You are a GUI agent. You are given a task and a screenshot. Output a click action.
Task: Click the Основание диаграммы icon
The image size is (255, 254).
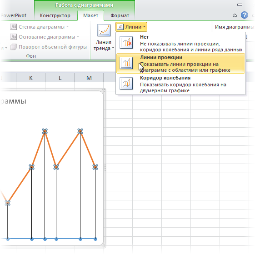pyautogui.click(x=13, y=37)
